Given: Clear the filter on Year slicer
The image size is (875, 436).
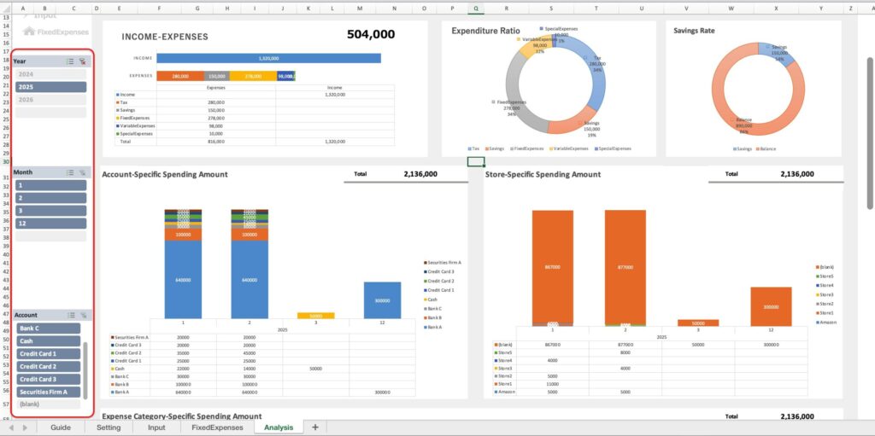Looking at the screenshot, I should (82, 61).
